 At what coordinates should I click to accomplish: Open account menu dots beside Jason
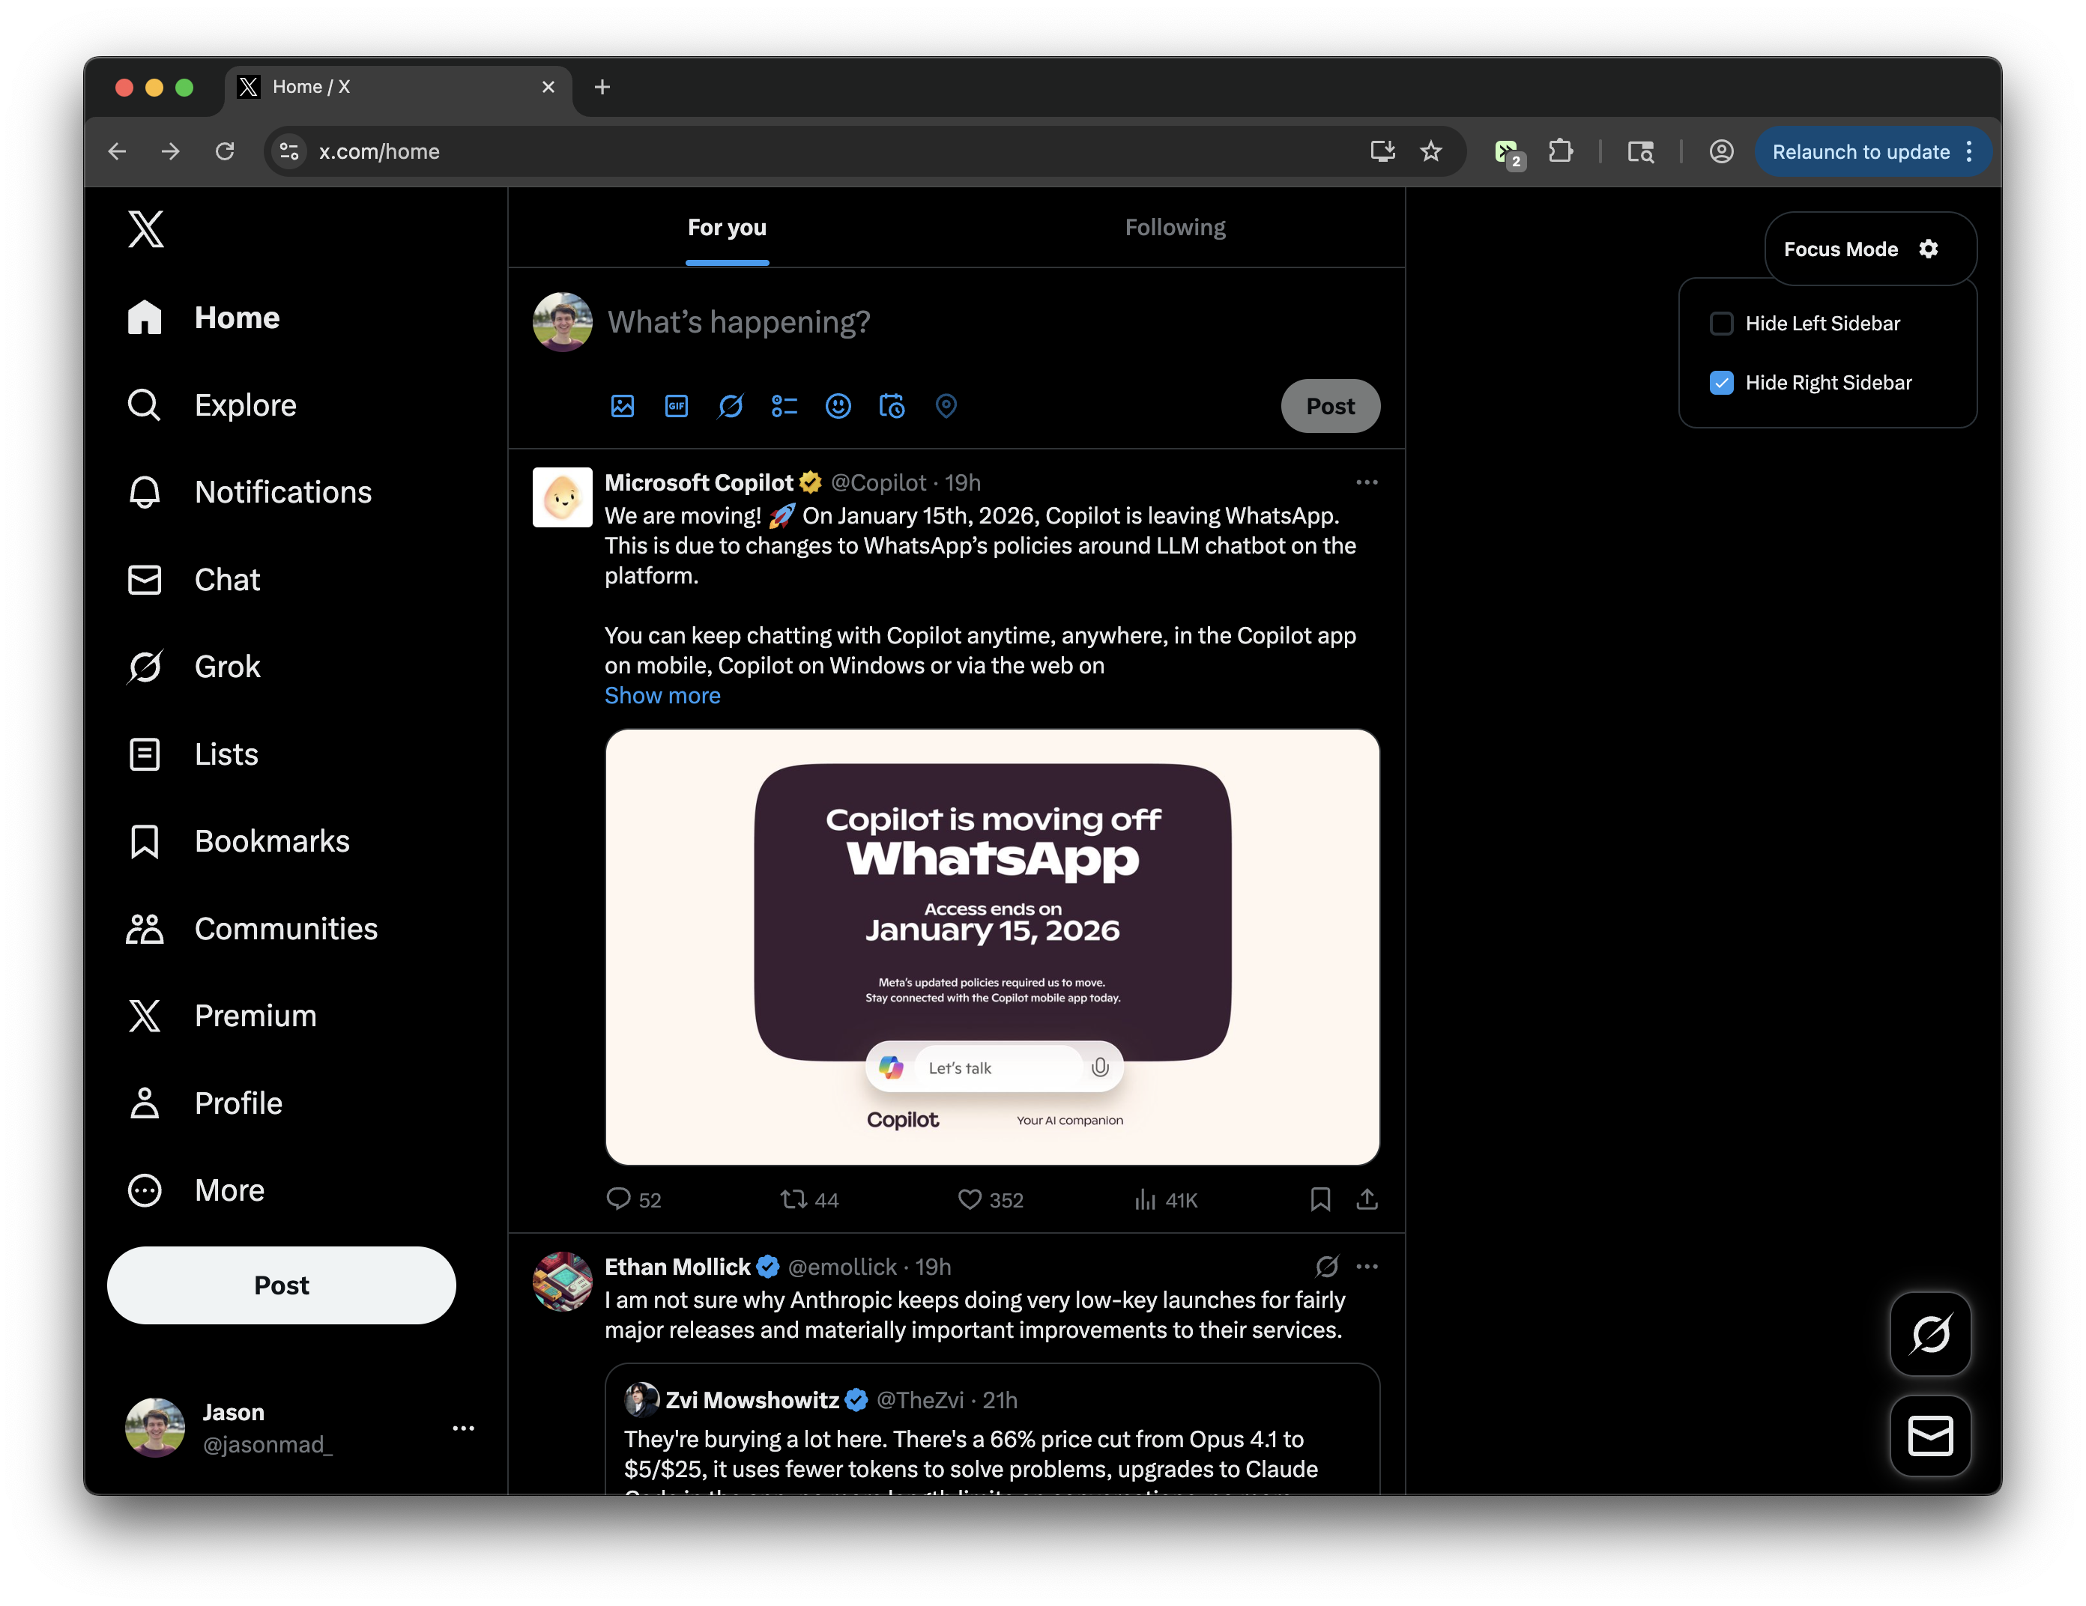(x=463, y=1428)
